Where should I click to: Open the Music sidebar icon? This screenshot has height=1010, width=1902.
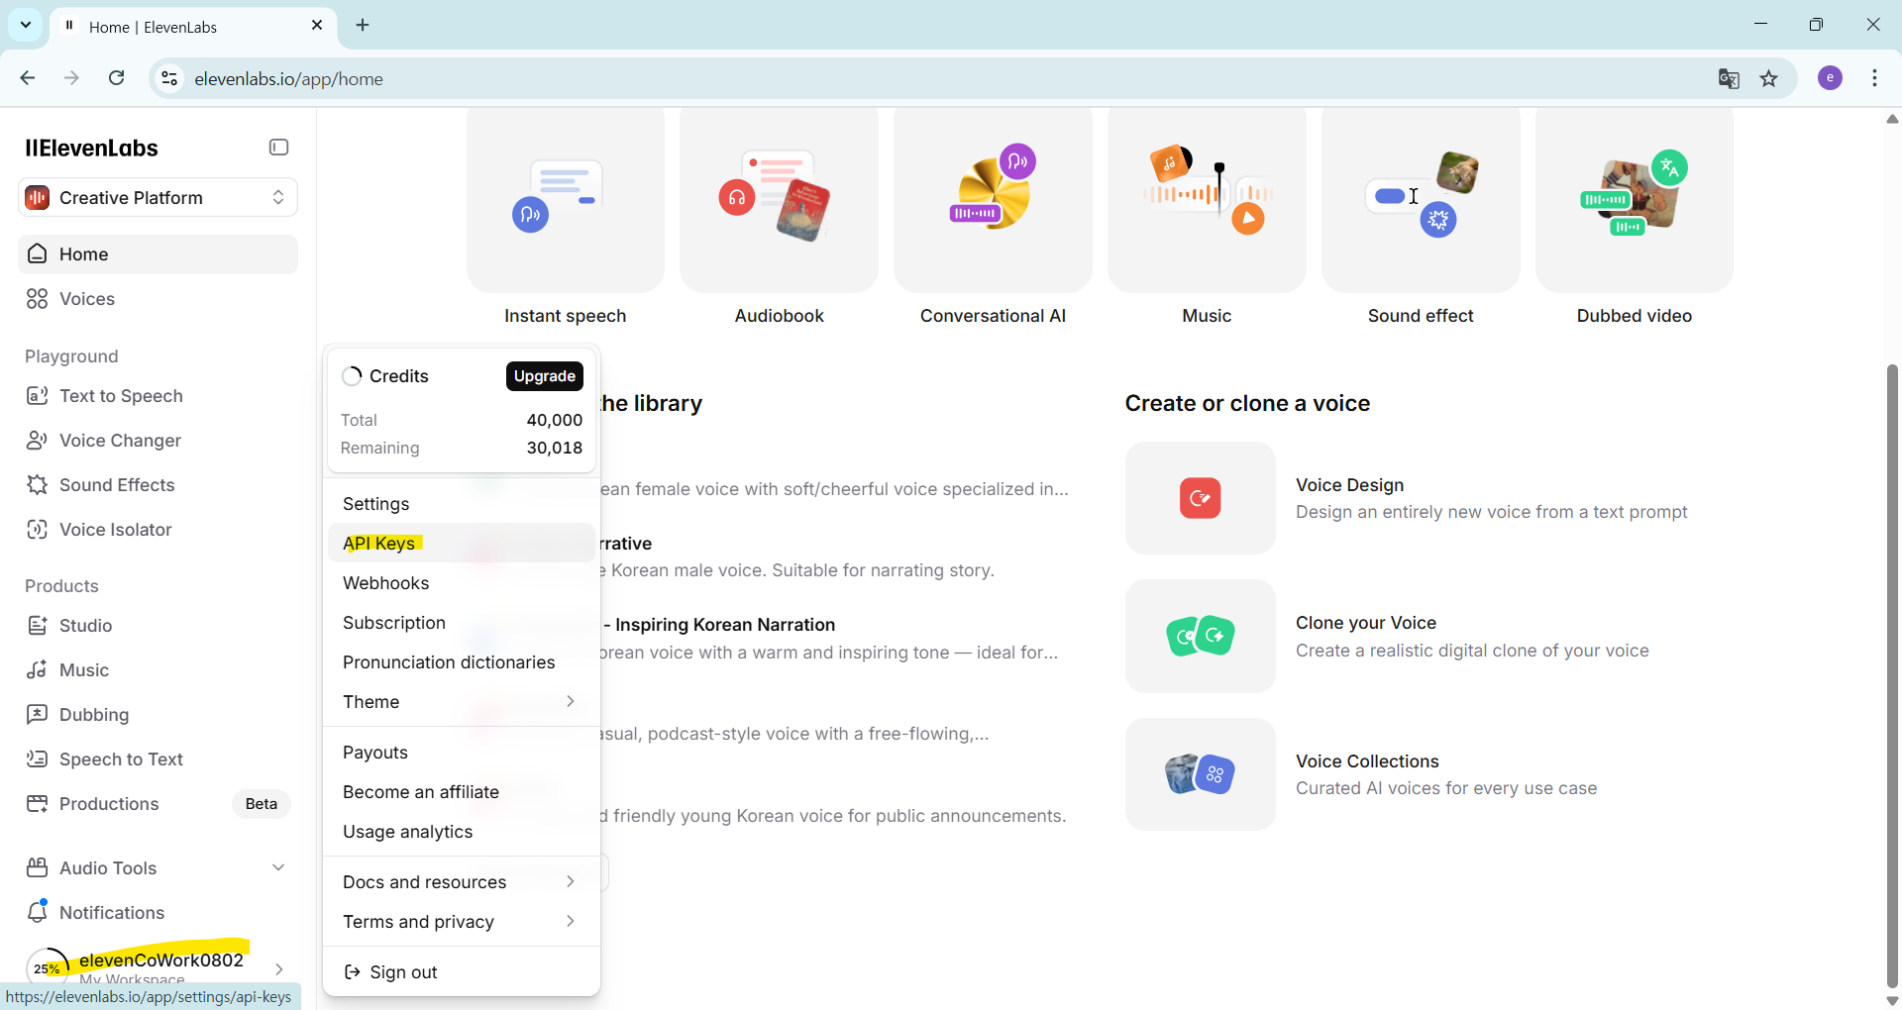tap(38, 670)
